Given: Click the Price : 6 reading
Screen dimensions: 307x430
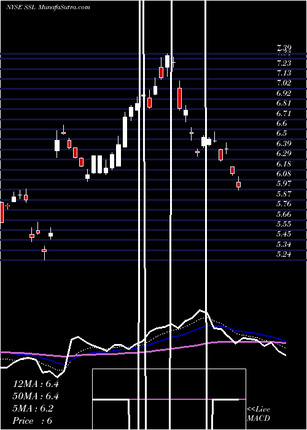Looking at the screenshot, I should pyautogui.click(x=33, y=421).
